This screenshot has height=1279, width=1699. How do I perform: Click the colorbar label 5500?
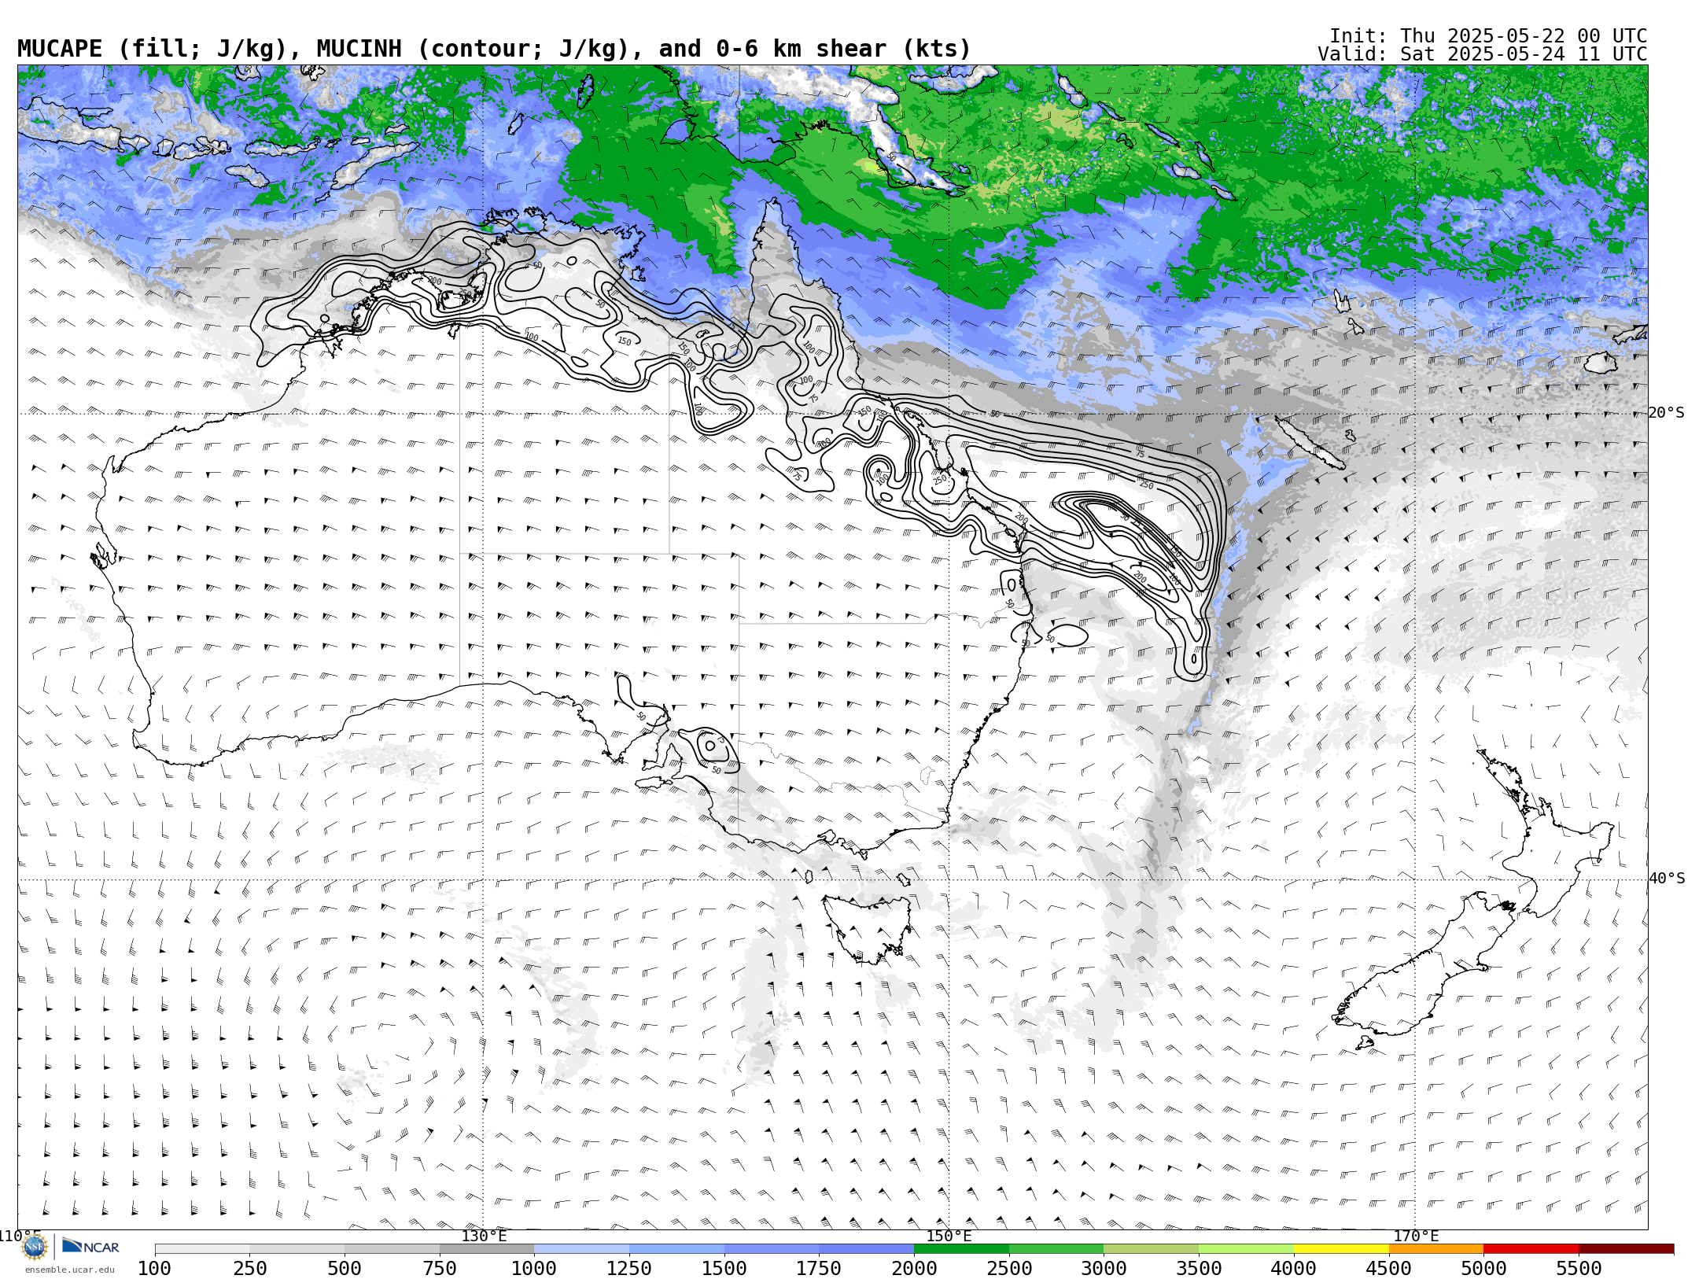click(x=1579, y=1268)
